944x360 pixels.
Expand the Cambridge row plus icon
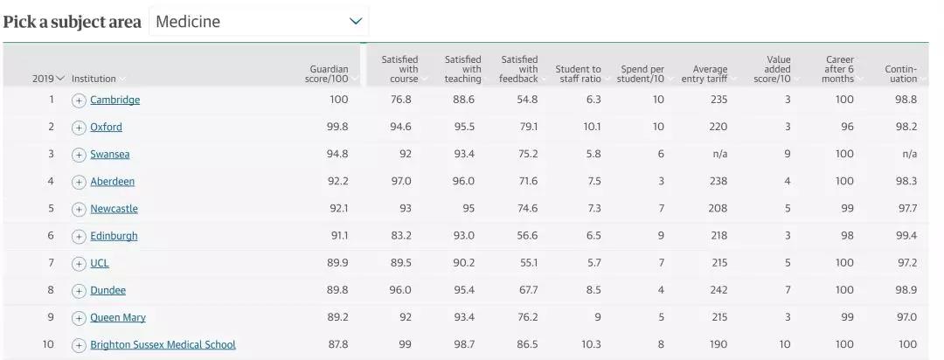[79, 100]
